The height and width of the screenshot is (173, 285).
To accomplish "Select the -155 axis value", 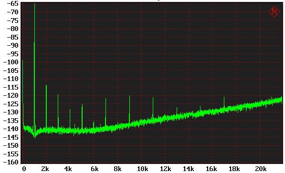I will (x=11, y=154).
